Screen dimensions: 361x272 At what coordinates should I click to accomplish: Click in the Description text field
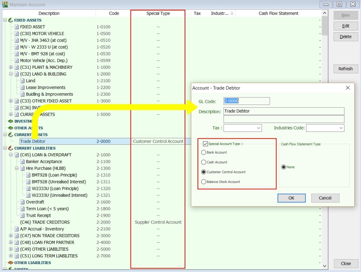(x=284, y=111)
